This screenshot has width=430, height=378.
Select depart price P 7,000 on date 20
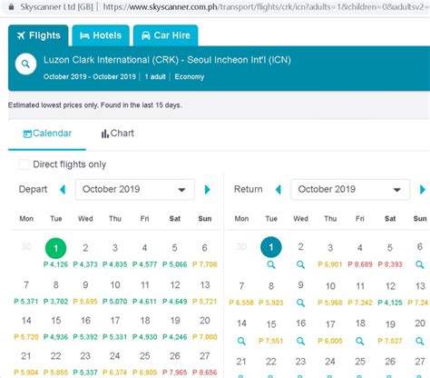tap(205, 337)
